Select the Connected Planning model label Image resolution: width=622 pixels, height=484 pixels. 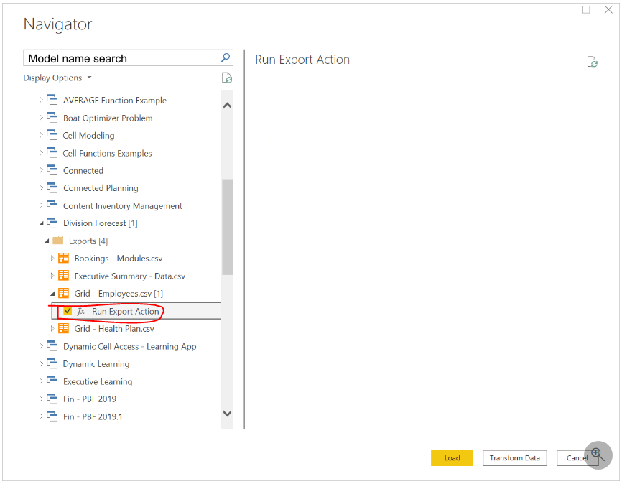(x=101, y=188)
